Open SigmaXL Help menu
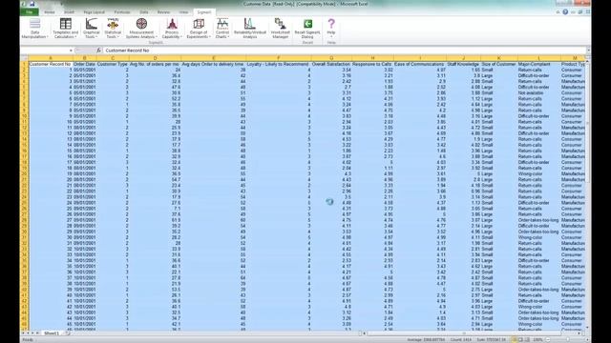Screen dimensions: 611x343 [331, 29]
